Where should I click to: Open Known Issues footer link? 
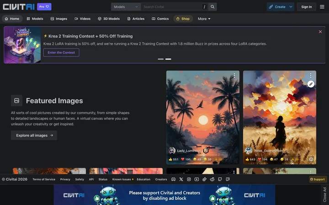122,179
